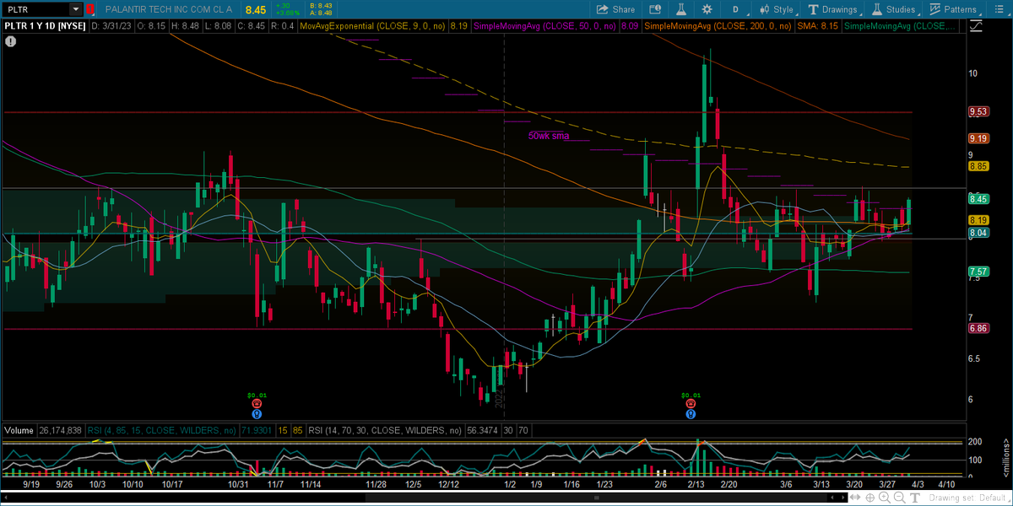1013x506 pixels.
Task: Click the PLTR symbol input field
Action: [x=35, y=9]
